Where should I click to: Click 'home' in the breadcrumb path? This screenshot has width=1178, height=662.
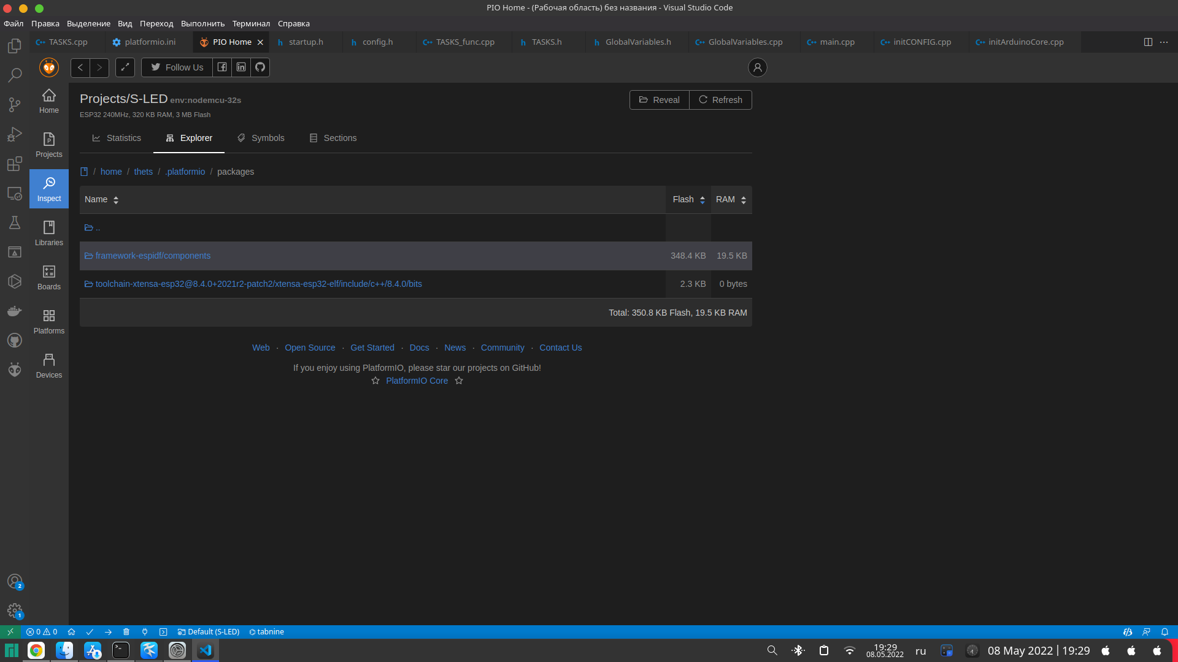click(111, 172)
